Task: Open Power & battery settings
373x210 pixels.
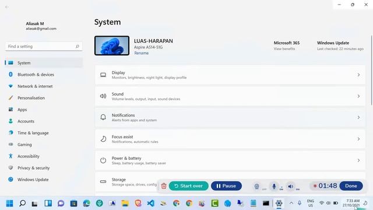Action: pyautogui.click(x=230, y=160)
